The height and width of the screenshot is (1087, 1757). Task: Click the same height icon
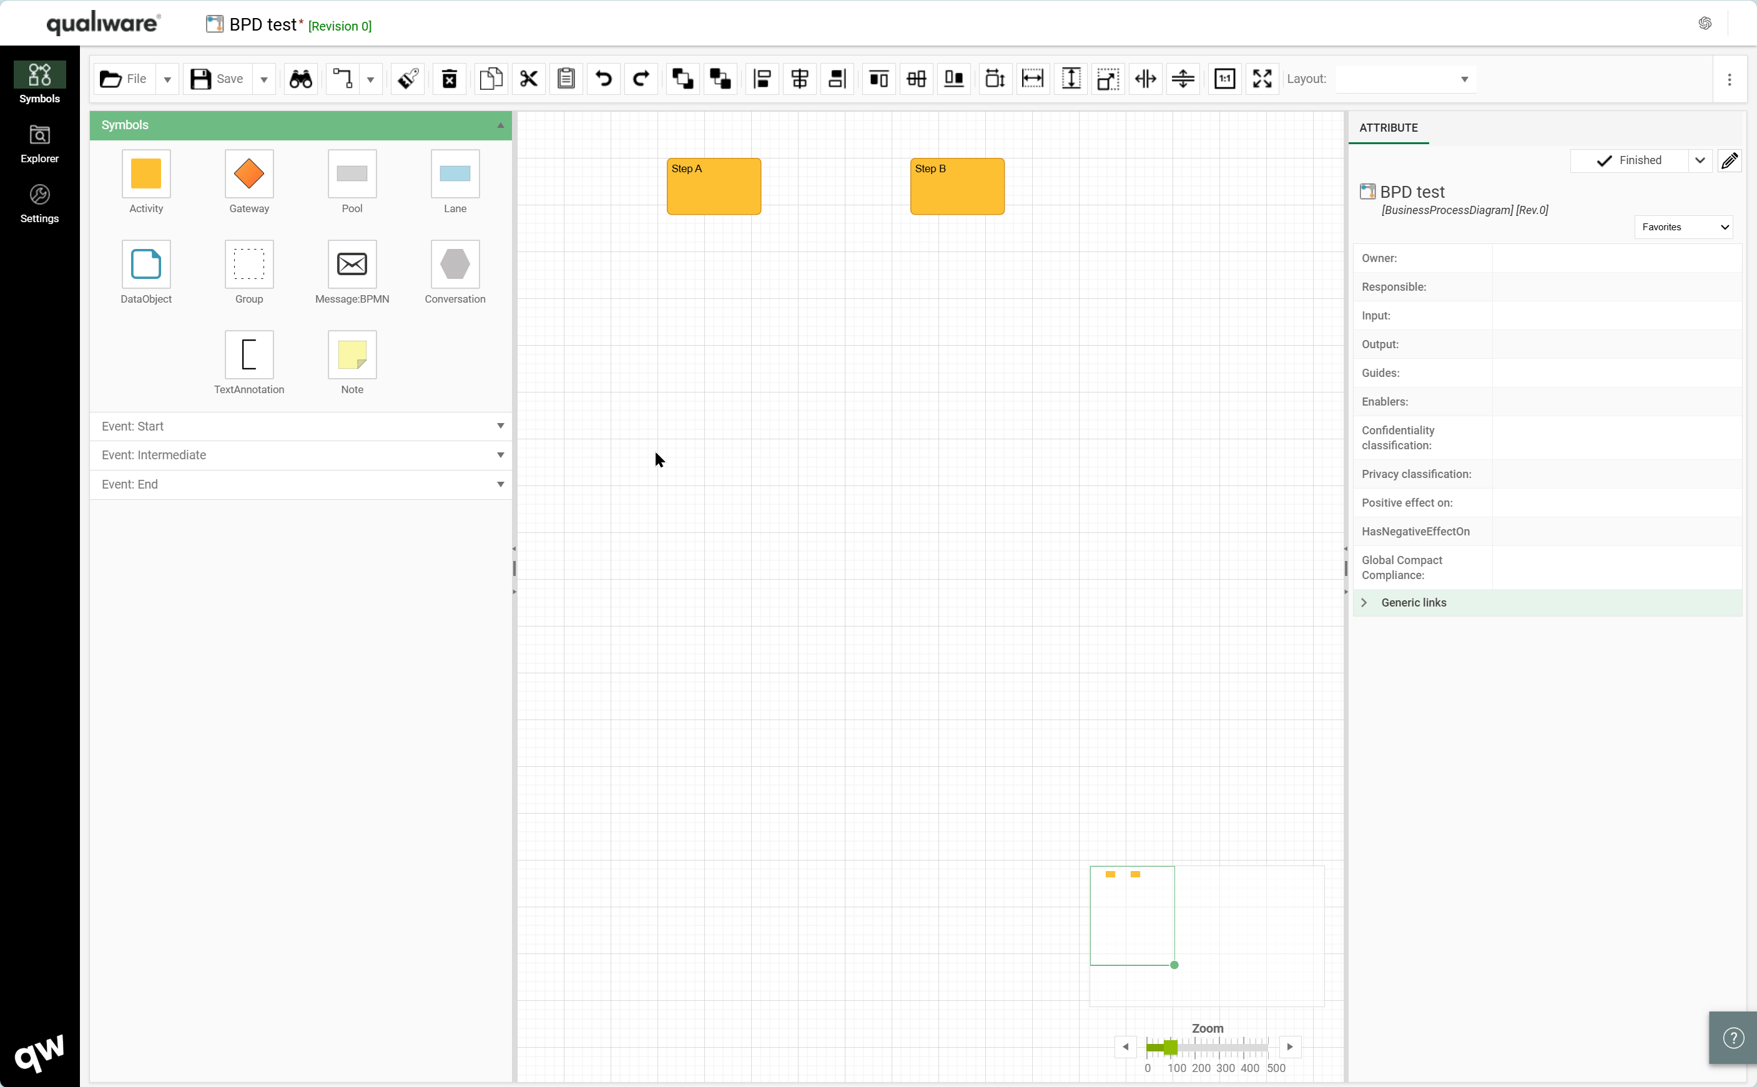coord(1071,79)
